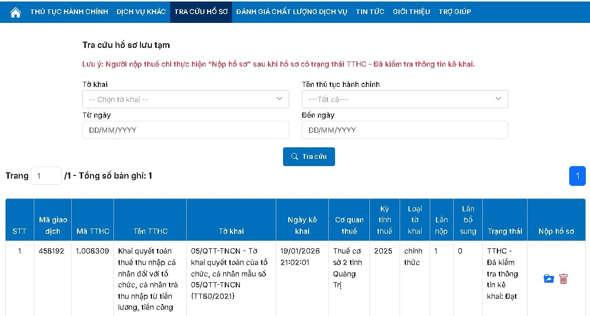590x316 pixels.
Task: Expand the Tờ khai dropdown
Action: 185,99
